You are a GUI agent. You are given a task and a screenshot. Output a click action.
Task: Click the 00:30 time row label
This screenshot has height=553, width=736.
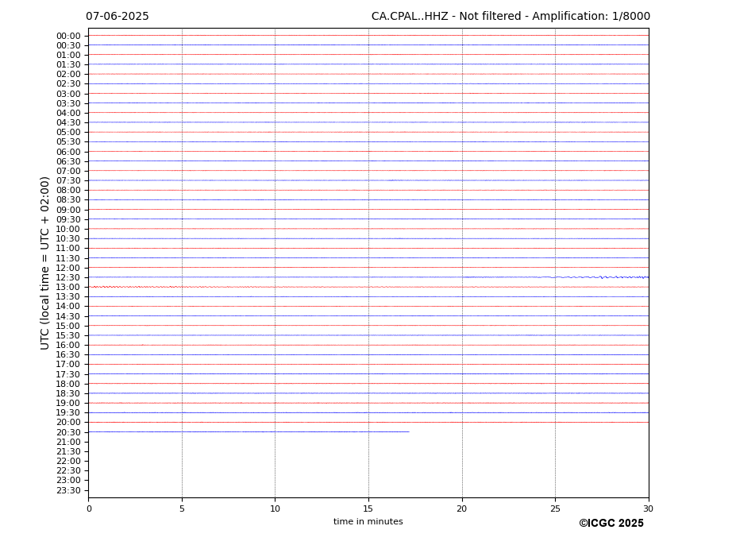pyautogui.click(x=68, y=45)
